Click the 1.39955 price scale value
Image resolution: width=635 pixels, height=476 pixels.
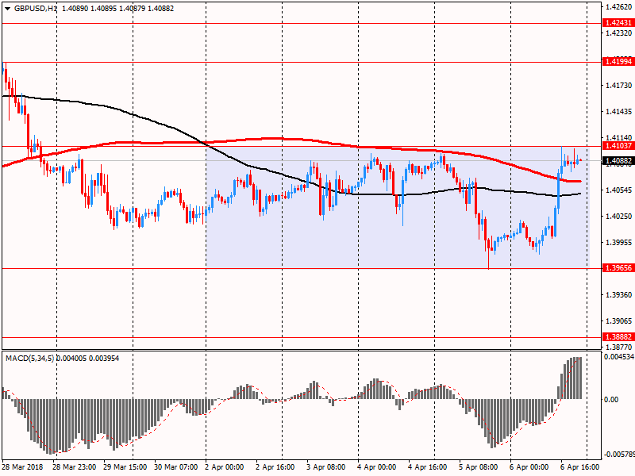click(x=619, y=243)
